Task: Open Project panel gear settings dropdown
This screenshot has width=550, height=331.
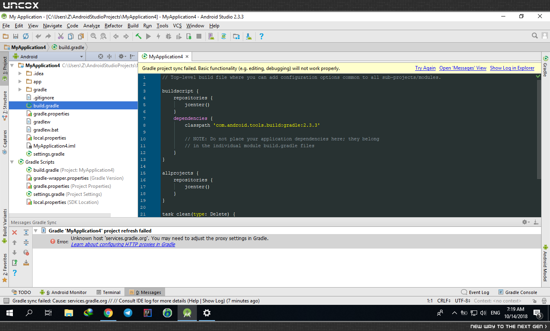Action: click(122, 57)
